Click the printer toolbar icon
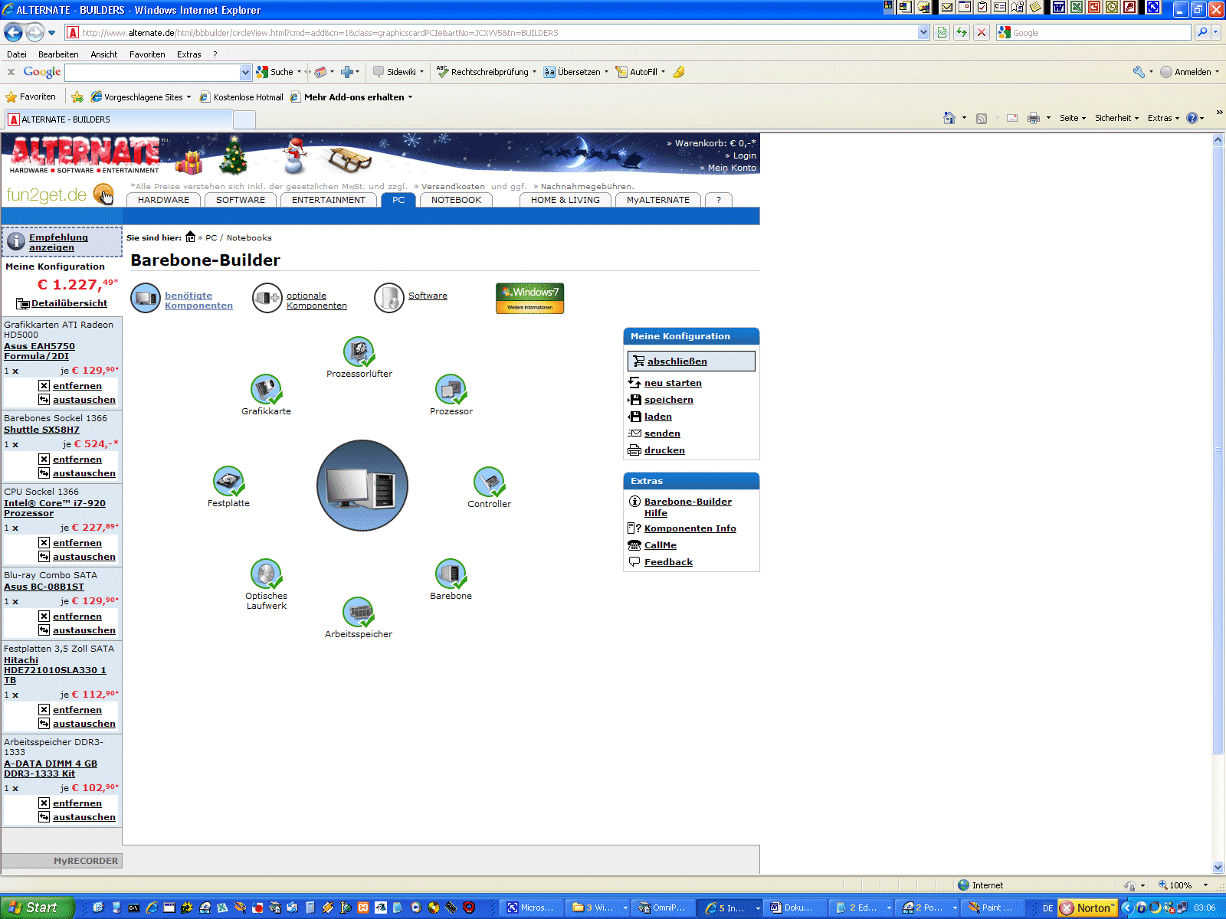Viewport: 1226px width, 919px height. (x=1034, y=118)
